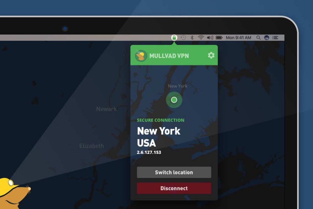Open Time Machine menu bar icon
This screenshot has width=313, height=209.
[183, 38]
